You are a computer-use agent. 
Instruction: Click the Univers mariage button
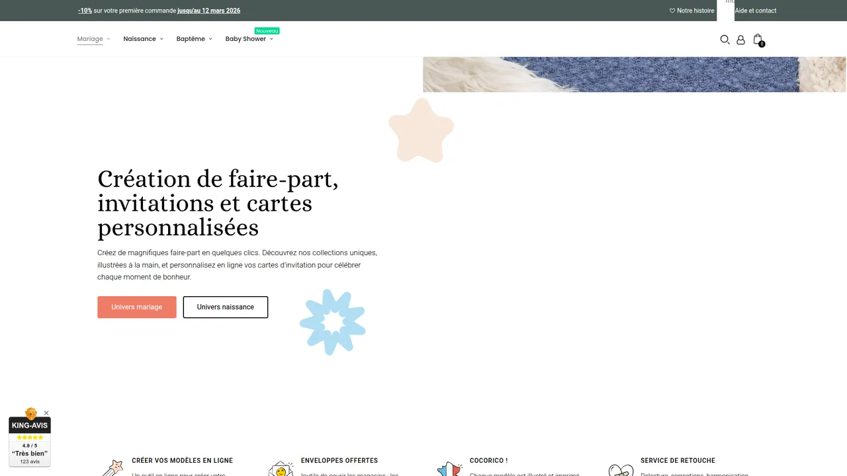[x=137, y=307]
